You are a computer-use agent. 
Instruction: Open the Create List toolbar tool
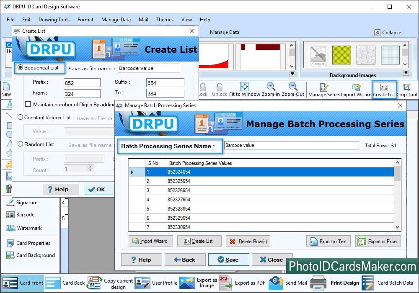pyautogui.click(x=384, y=90)
